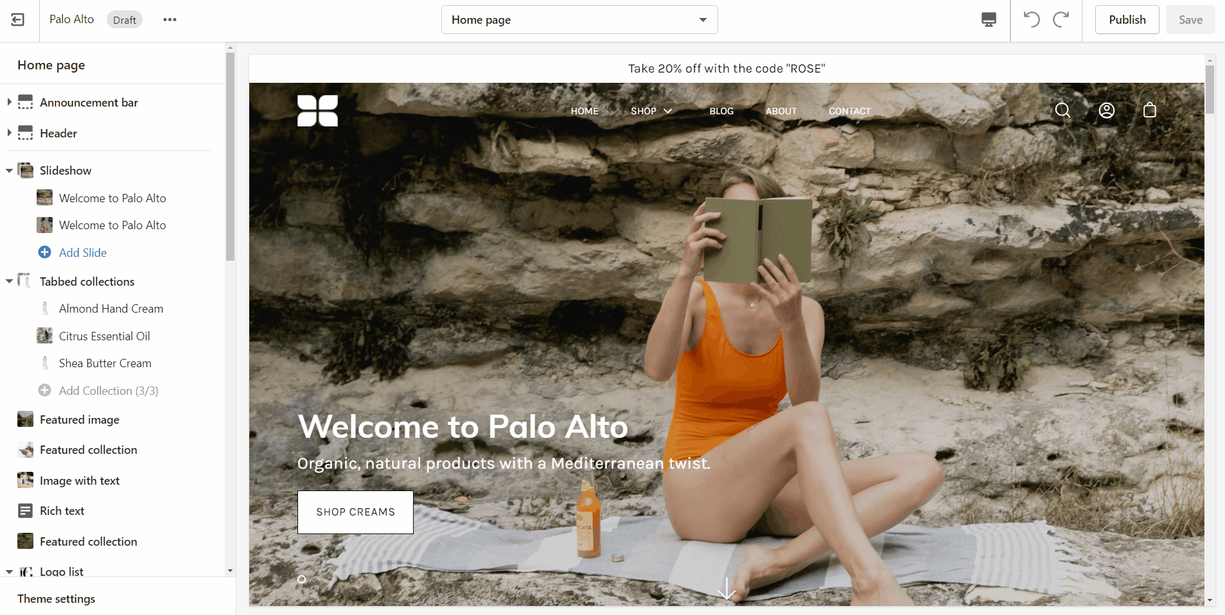Expand the Header section
Screen dimensions: 1225x615
point(9,133)
